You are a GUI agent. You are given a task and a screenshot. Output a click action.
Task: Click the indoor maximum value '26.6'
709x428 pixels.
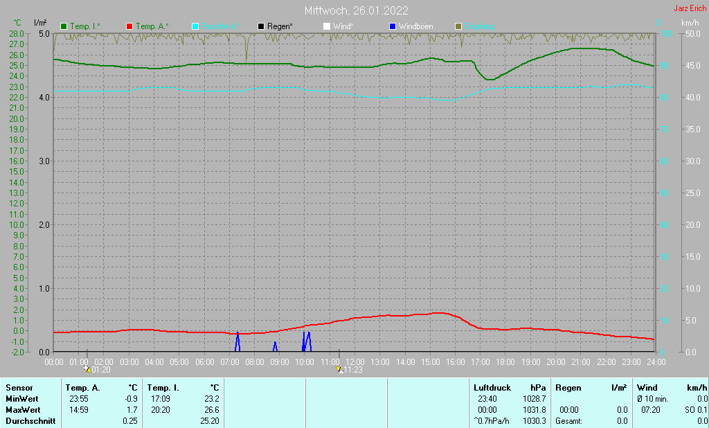[212, 410]
